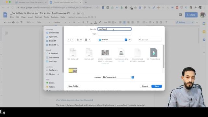Open the Editing mode dropdown
Viewport: 208px width, 117px height.
coord(185,22)
